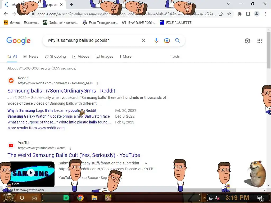Screen dimensions: 271x203
Task: Clear the Google search box text
Action: (x=143, y=40)
